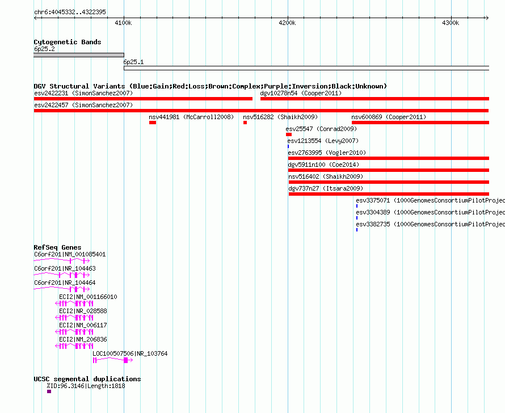This screenshot has height=413, width=505.
Task: Select the C6orf201|NR_104463 transcript glyph
Action: 61,275
